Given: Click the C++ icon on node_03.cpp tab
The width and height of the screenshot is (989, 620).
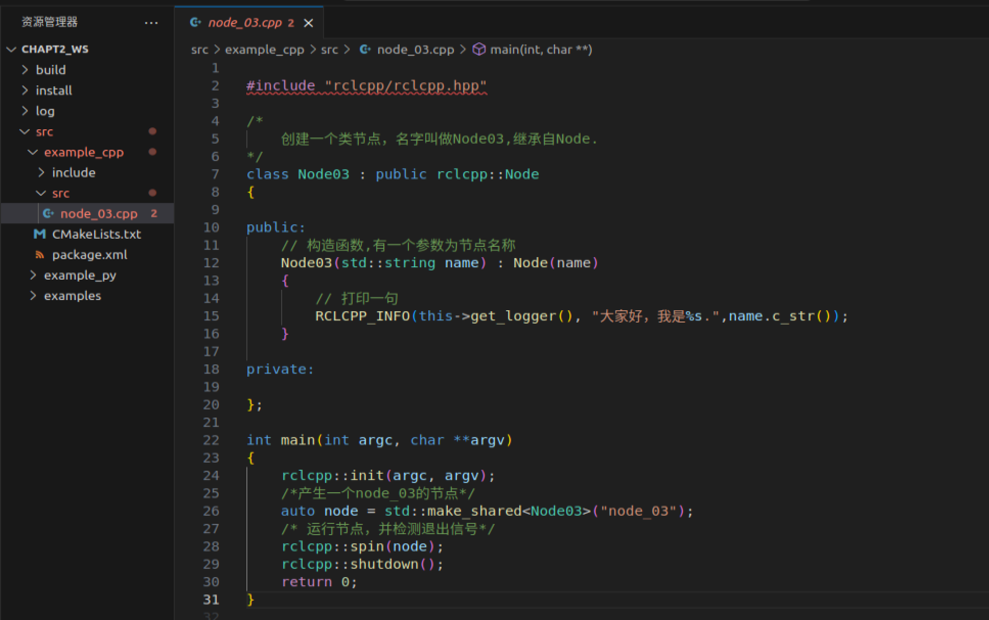Looking at the screenshot, I should (x=195, y=22).
